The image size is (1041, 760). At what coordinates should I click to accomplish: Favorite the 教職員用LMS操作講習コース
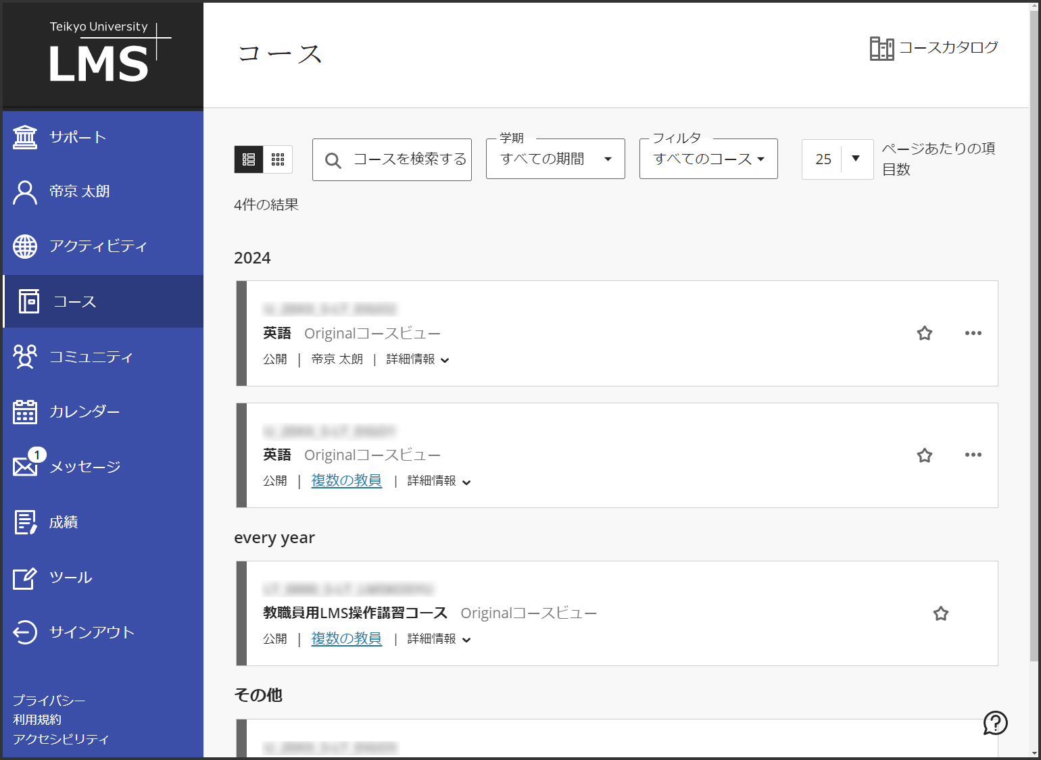pyautogui.click(x=941, y=613)
